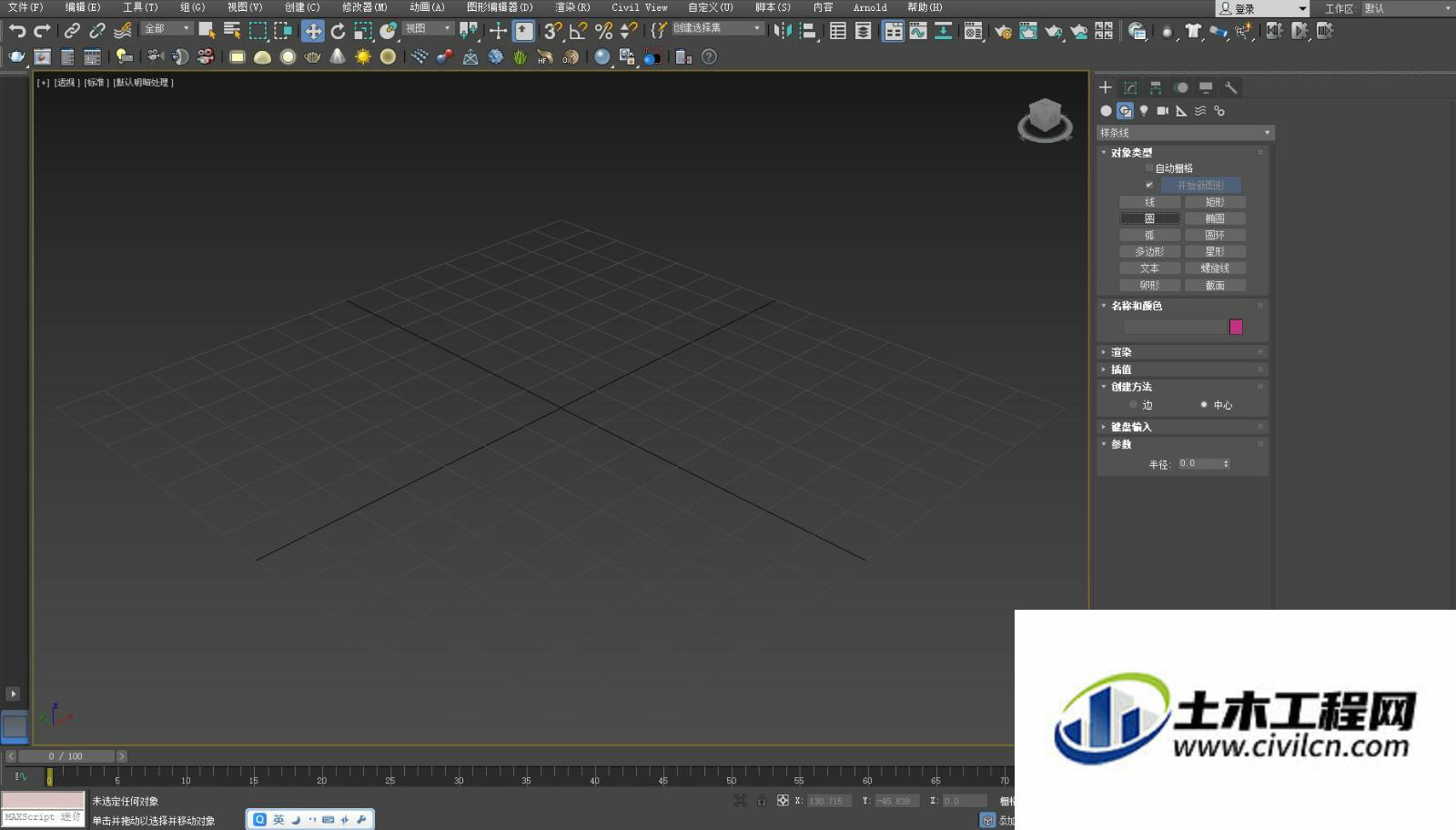The height and width of the screenshot is (830, 1456).
Task: Open the Civil View menu
Action: (639, 7)
